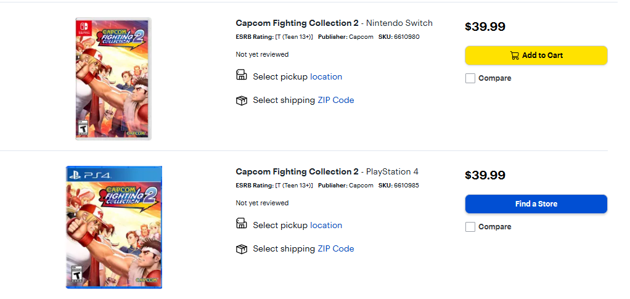This screenshot has height=299, width=630.
Task: Click the shipping box icon for PlayStation 4
Action: click(242, 249)
